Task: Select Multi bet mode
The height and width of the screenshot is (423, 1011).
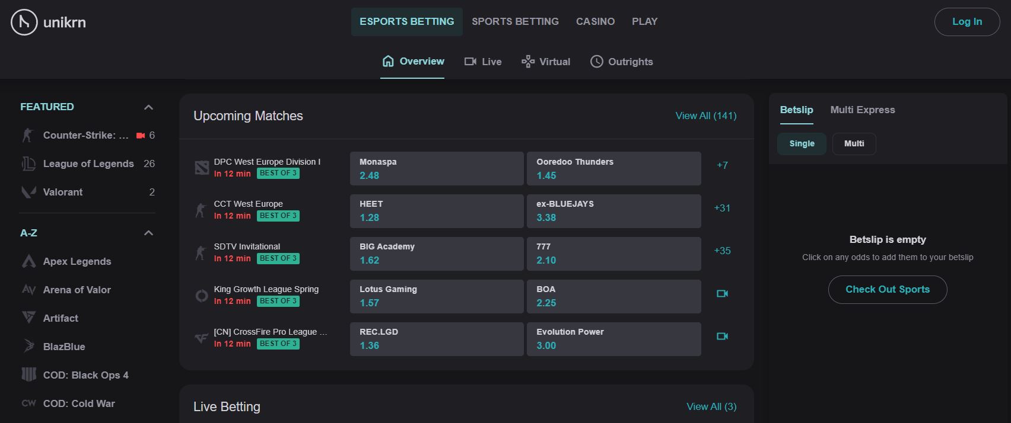Action: [x=854, y=143]
